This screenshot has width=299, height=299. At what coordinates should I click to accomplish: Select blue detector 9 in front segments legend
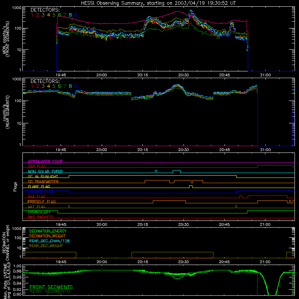(x=76, y=15)
